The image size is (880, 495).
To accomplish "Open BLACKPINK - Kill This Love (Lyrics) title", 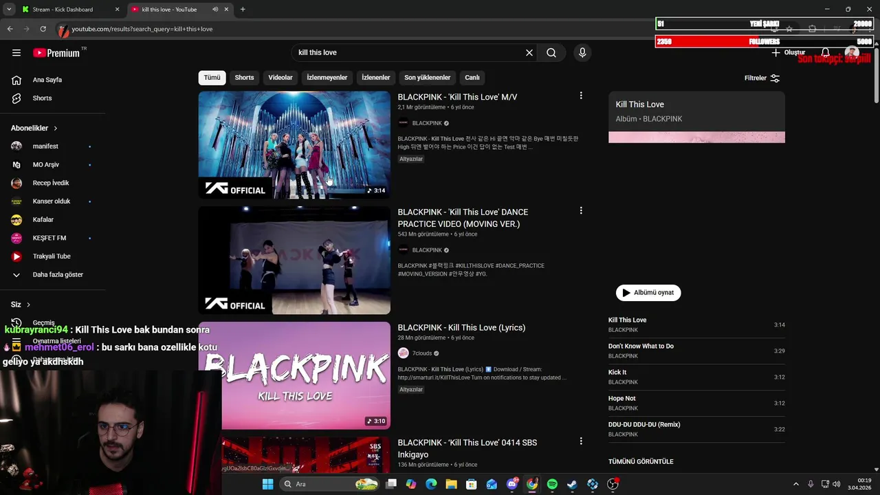I will tap(461, 327).
